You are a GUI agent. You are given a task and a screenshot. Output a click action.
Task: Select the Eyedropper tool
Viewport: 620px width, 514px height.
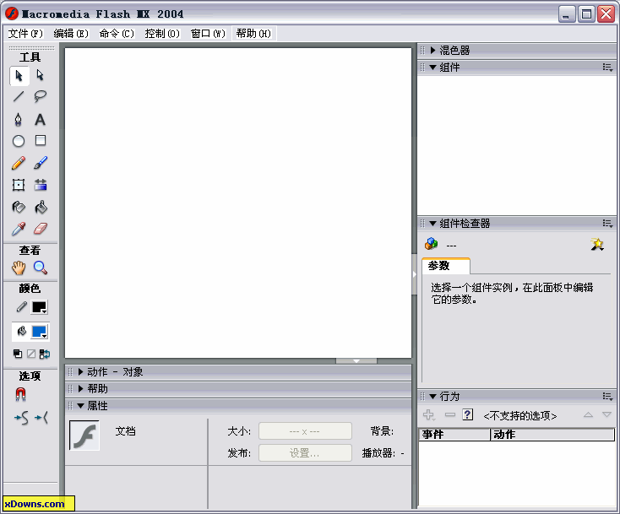(x=19, y=229)
